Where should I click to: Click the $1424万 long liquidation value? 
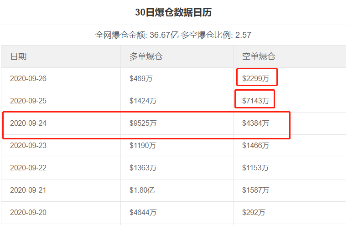(x=143, y=101)
